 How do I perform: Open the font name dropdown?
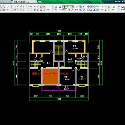(x=68, y=7)
